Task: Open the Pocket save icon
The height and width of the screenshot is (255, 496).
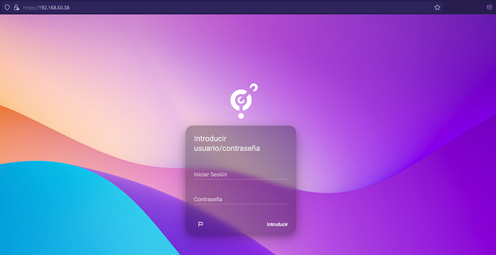Action: 489,7
